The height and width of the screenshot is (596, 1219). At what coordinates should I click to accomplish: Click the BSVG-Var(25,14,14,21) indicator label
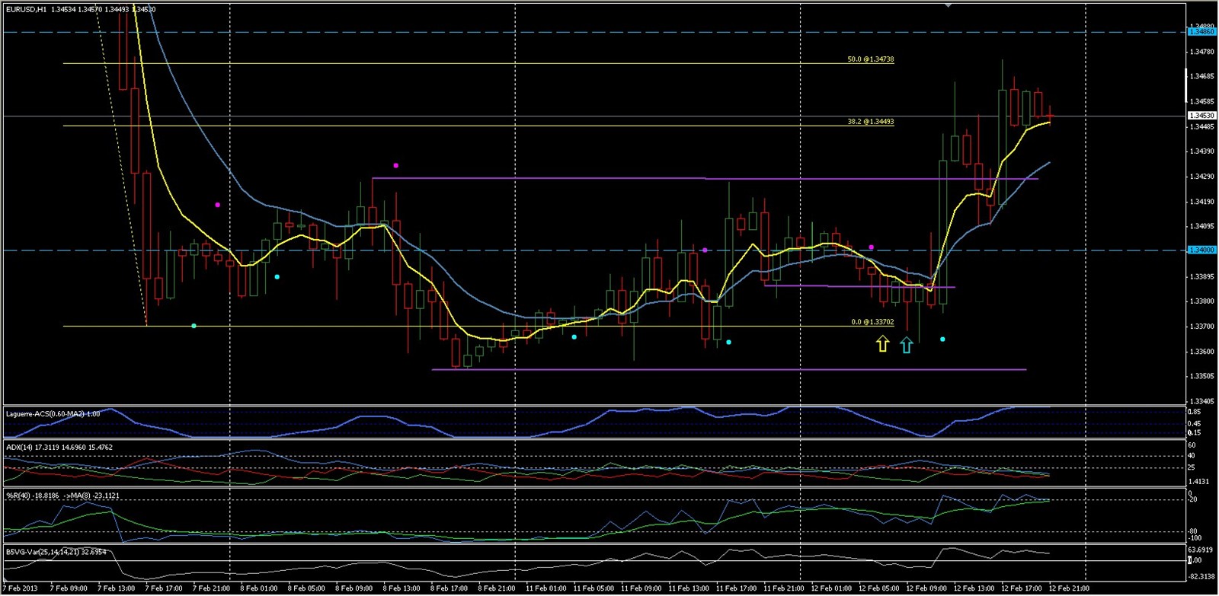[x=56, y=552]
